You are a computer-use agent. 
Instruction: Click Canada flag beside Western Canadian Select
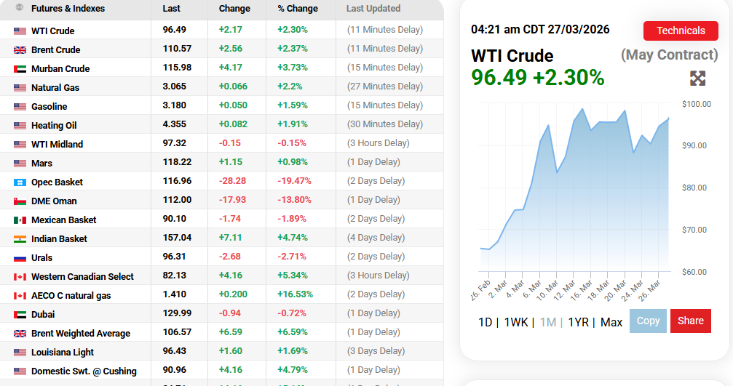(x=20, y=277)
